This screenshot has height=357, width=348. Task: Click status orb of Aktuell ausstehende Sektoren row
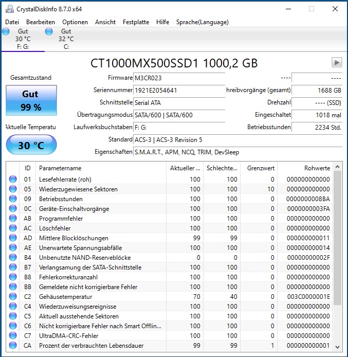tap(13, 316)
